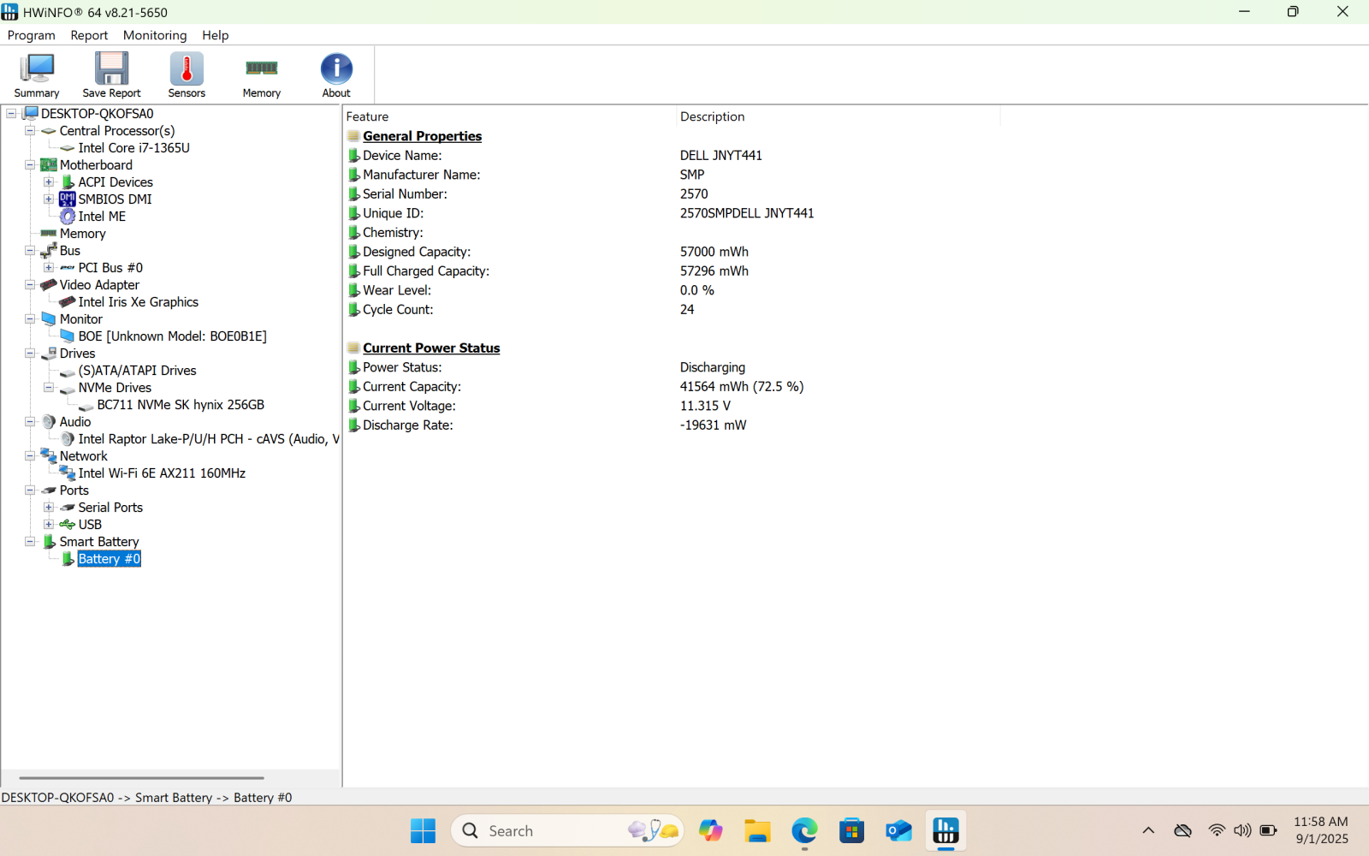Expand the PCI Bus #0 node
1369x856 pixels.
(48, 267)
